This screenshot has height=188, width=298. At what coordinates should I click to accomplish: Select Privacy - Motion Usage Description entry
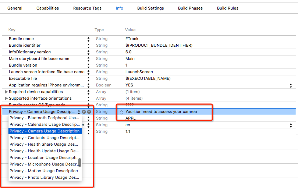coord(44,171)
